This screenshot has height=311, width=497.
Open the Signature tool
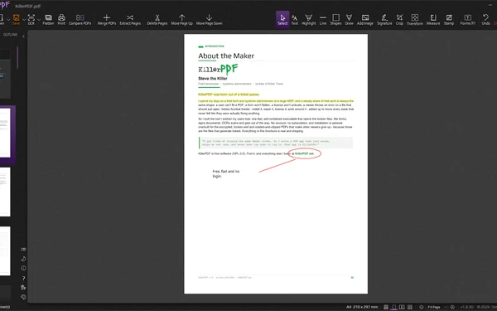(x=384, y=19)
